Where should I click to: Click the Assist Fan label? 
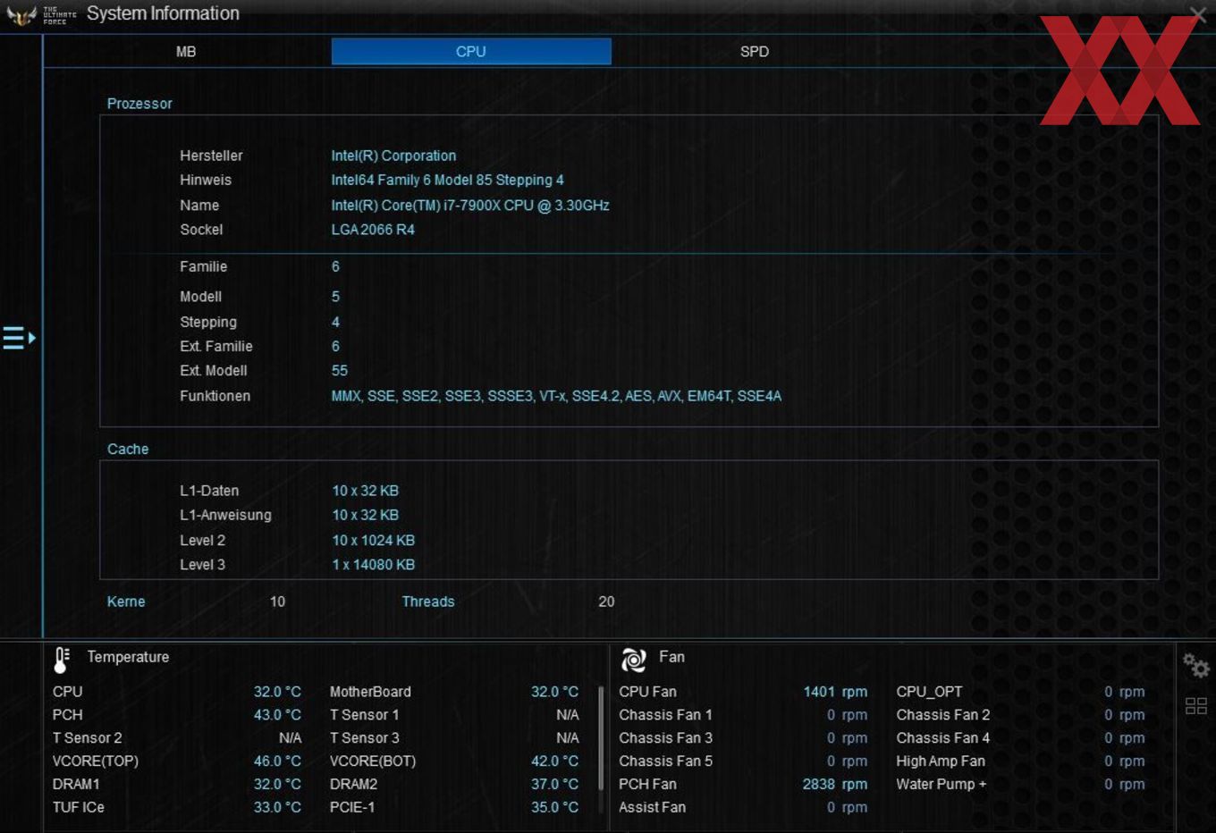tap(653, 807)
